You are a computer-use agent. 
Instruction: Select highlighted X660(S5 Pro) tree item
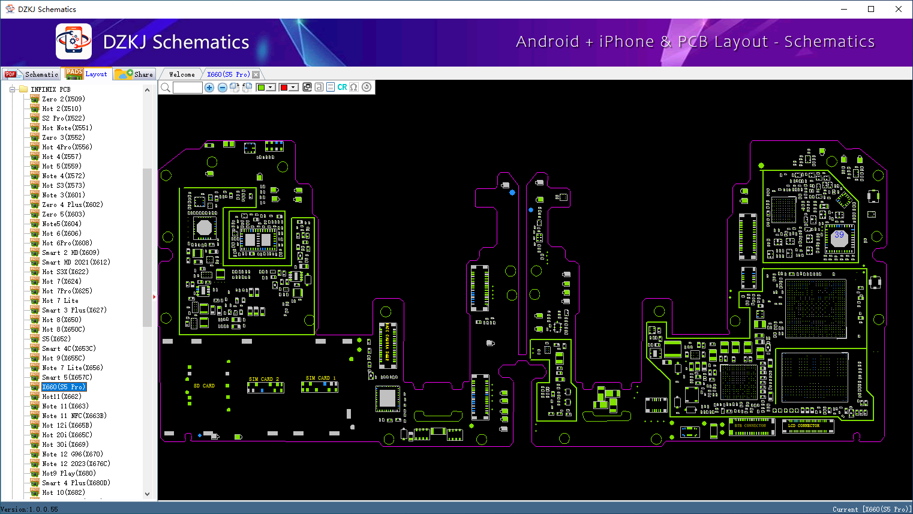64,387
